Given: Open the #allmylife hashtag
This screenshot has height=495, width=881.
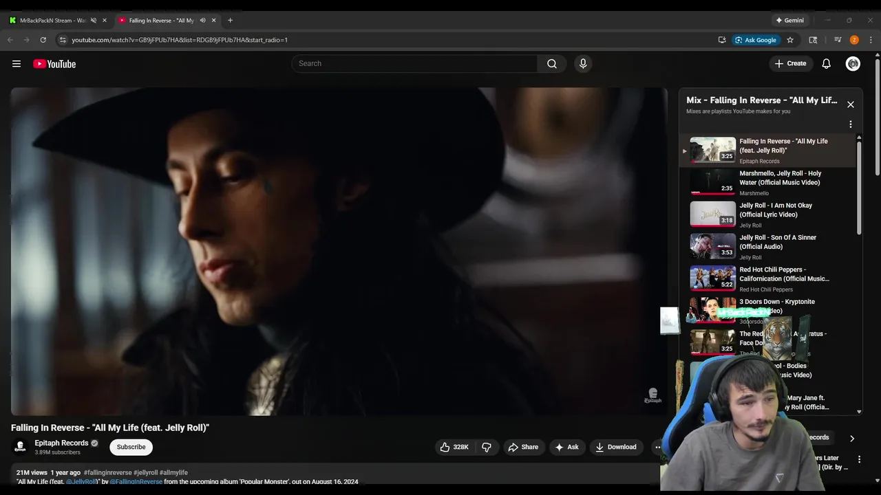Looking at the screenshot, I should pos(173,473).
